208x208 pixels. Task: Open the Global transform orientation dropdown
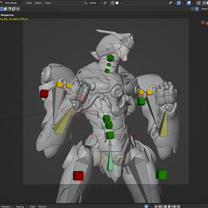[92, 3]
